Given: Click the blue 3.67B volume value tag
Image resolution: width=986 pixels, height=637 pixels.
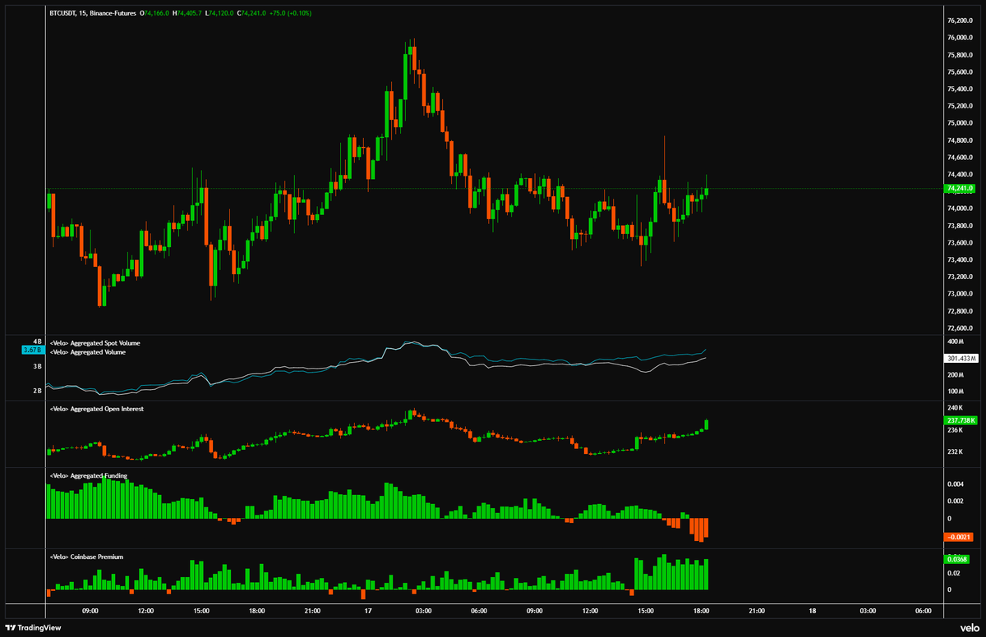Looking at the screenshot, I should click(x=32, y=351).
